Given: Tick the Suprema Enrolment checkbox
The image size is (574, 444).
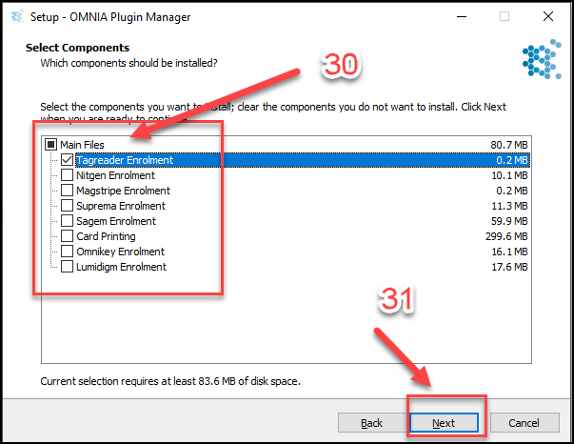Looking at the screenshot, I should [x=67, y=206].
